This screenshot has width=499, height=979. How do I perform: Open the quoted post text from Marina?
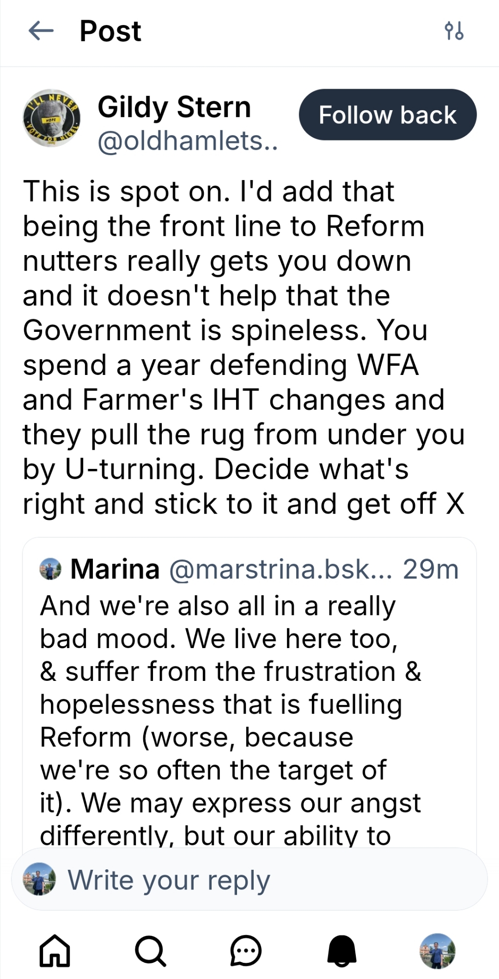click(x=230, y=705)
